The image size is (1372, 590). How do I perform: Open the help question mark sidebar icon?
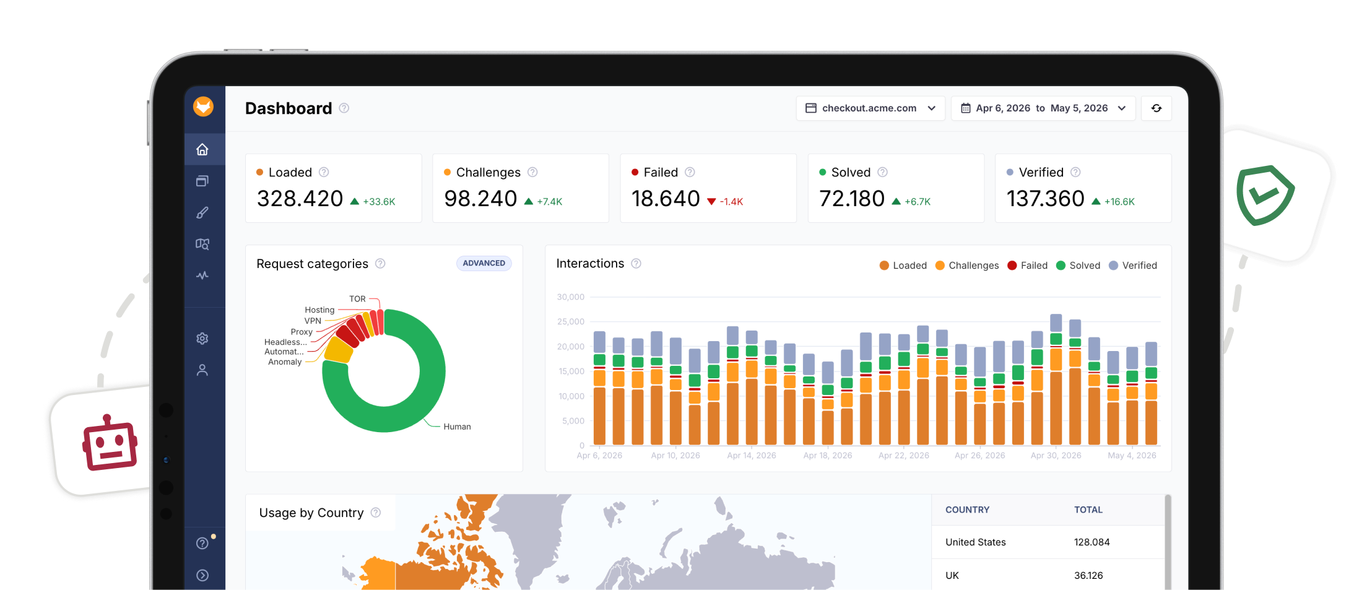tap(202, 543)
